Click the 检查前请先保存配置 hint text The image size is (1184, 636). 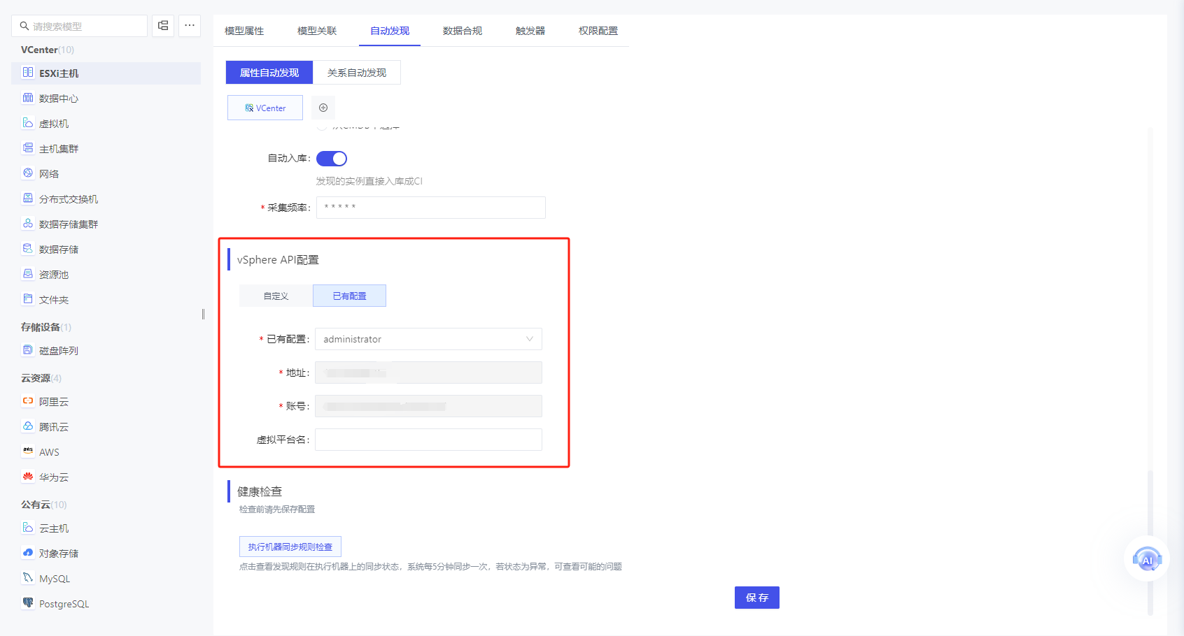coord(277,509)
